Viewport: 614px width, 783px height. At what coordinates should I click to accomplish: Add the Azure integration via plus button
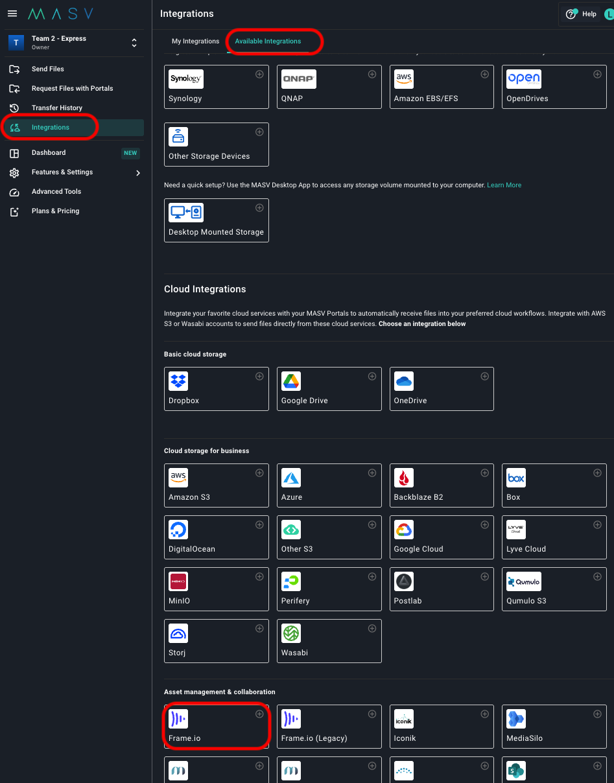[372, 473]
